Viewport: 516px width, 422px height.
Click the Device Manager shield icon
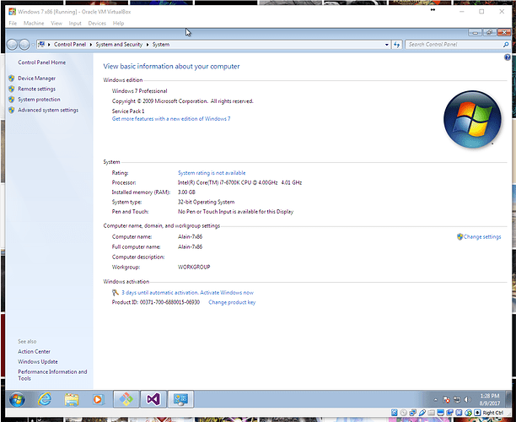(12, 78)
